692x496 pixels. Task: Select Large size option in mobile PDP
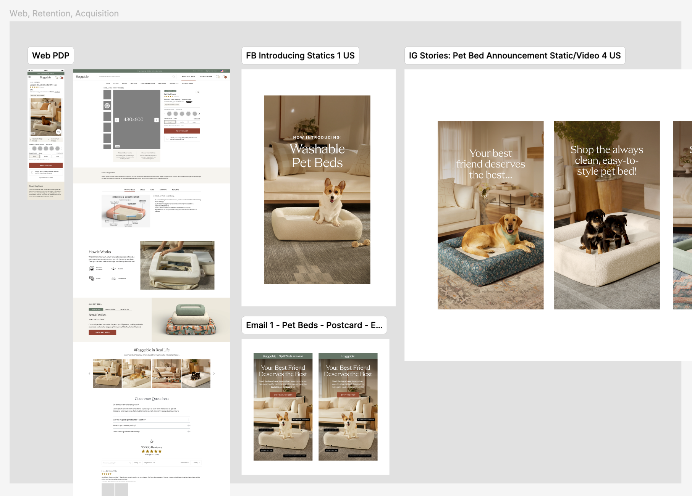coord(57,156)
